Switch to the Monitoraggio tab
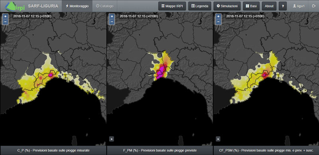319x155 pixels. pos(77,6)
